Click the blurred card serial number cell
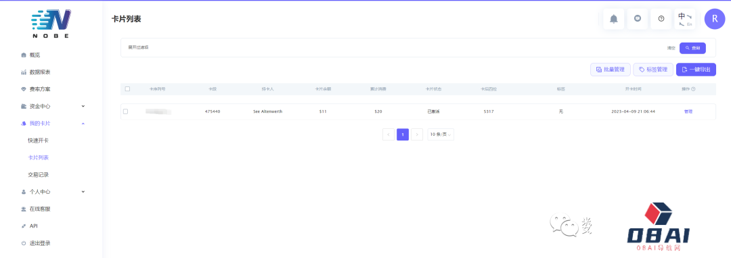 tap(158, 111)
